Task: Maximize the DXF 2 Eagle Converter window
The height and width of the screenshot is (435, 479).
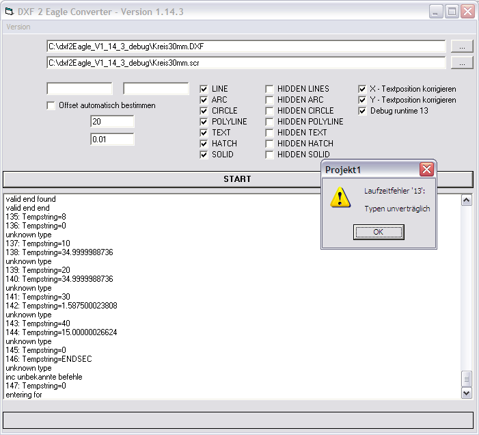Action: (452, 12)
